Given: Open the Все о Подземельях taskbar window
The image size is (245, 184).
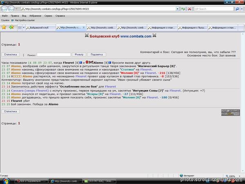Looking at the screenshot, I should point(31,181).
